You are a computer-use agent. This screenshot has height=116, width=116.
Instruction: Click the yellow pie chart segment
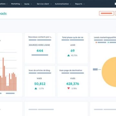[x=109, y=72]
